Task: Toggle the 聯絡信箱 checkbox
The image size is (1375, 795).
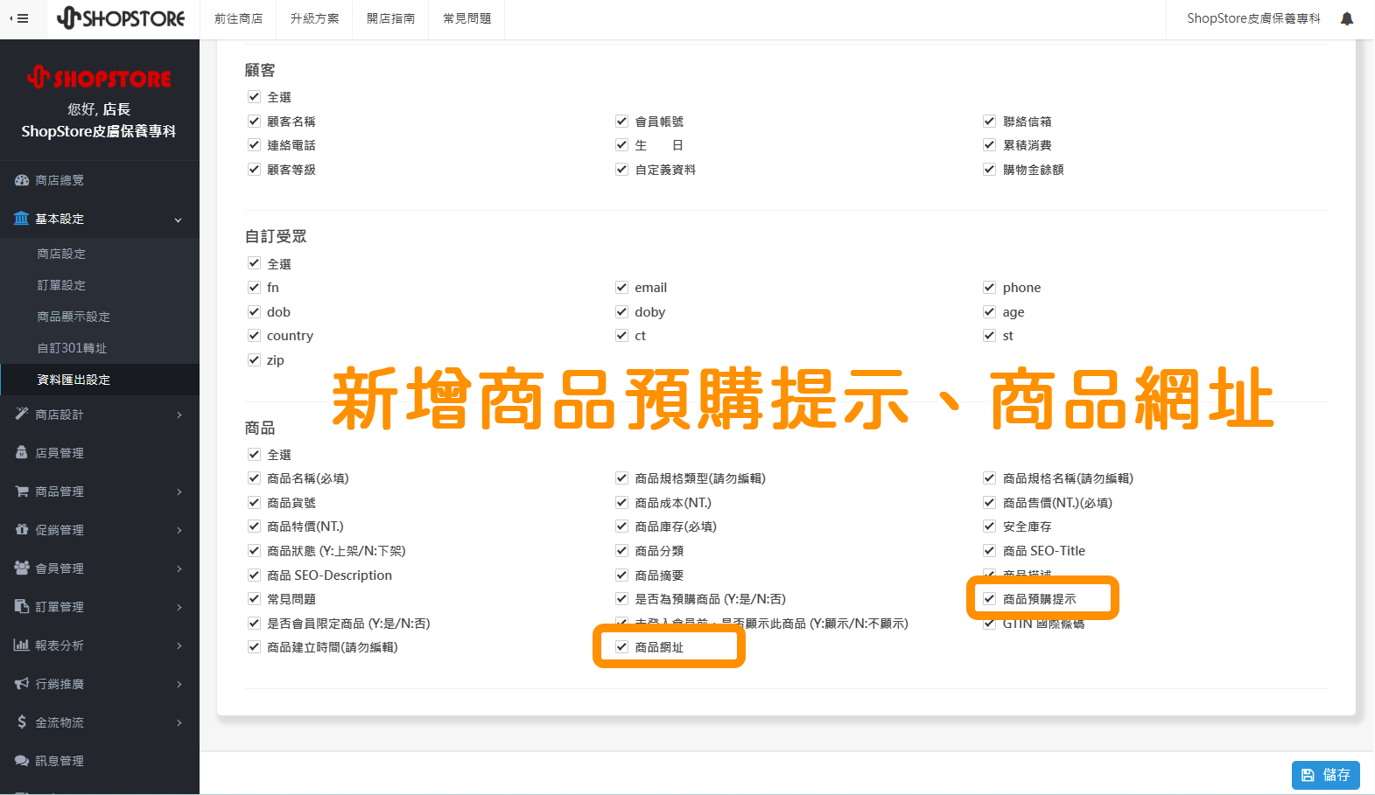Action: coord(989,122)
